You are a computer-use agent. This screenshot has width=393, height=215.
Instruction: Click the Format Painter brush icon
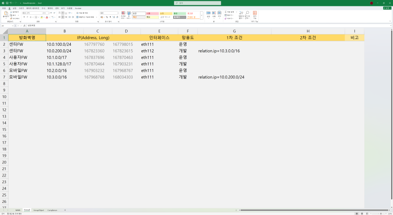[x=11, y=18]
